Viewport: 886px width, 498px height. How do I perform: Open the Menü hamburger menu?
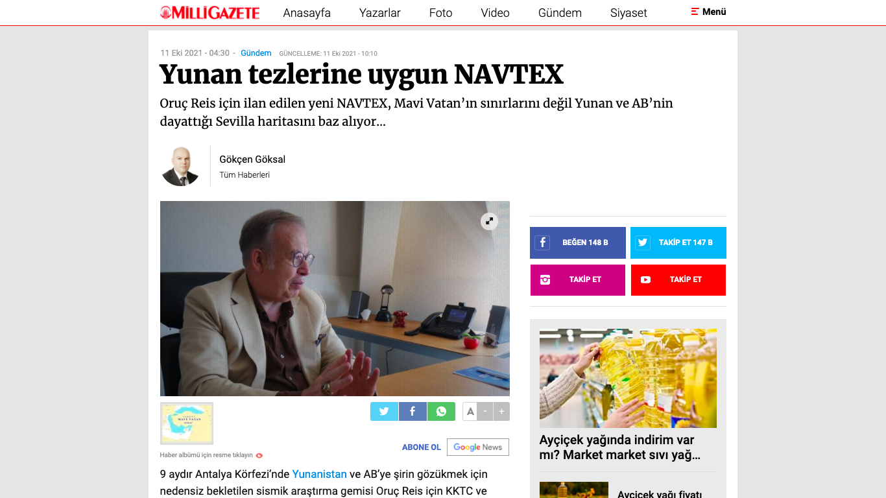708,12
